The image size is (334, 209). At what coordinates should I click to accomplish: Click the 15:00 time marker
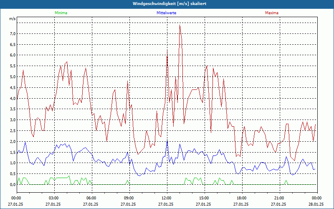(204, 198)
